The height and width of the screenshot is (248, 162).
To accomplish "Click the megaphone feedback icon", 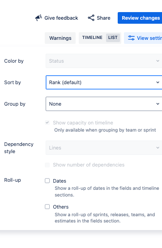I will pyautogui.click(x=38, y=18).
